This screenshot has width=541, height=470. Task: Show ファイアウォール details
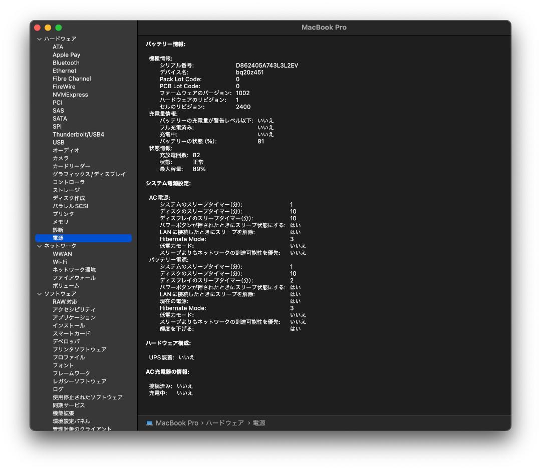coord(74,278)
